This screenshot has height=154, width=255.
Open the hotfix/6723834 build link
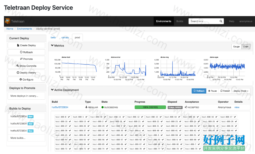tap(60, 107)
